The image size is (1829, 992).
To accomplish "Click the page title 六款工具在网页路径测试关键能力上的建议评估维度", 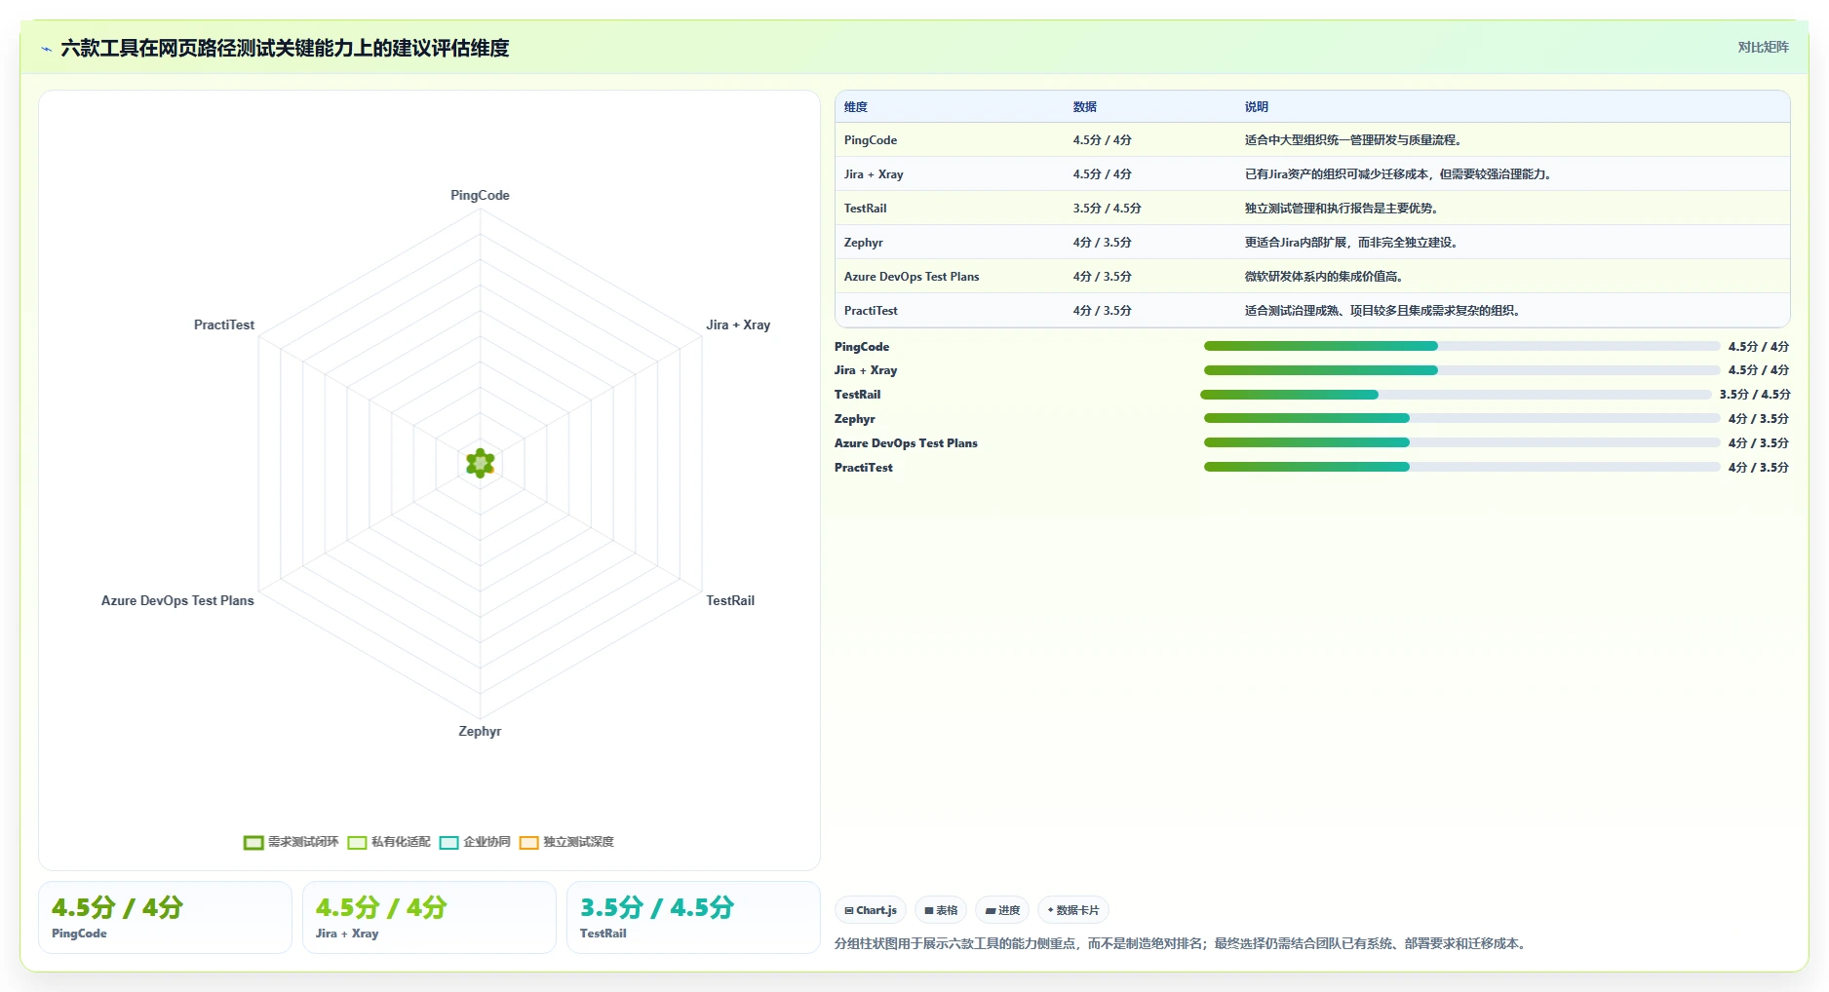I will [285, 48].
